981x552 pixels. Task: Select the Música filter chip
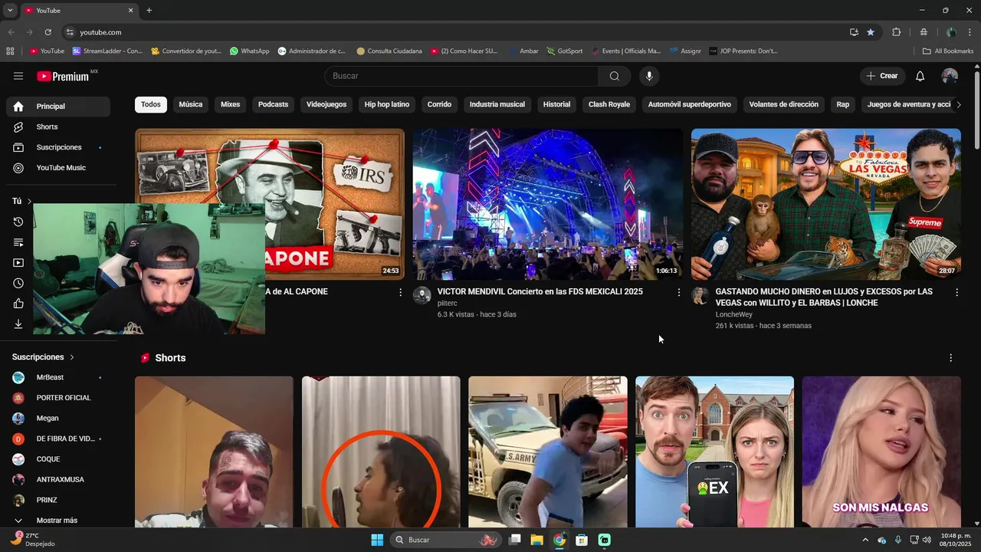[191, 104]
